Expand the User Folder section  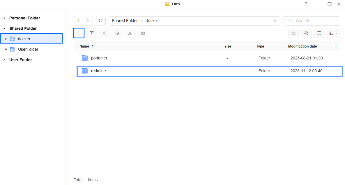pos(4,60)
